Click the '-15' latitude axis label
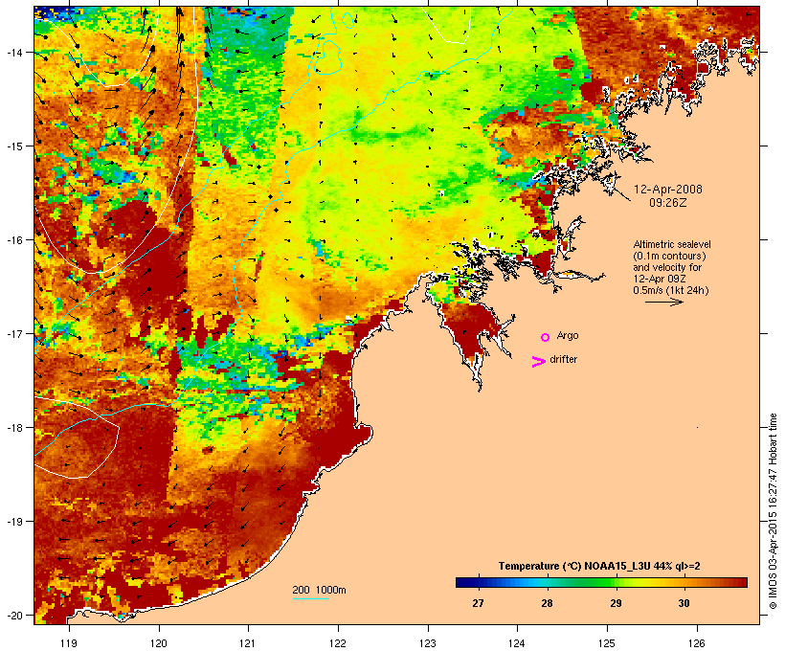Screen dimensions: 785x651 pyautogui.click(x=14, y=146)
